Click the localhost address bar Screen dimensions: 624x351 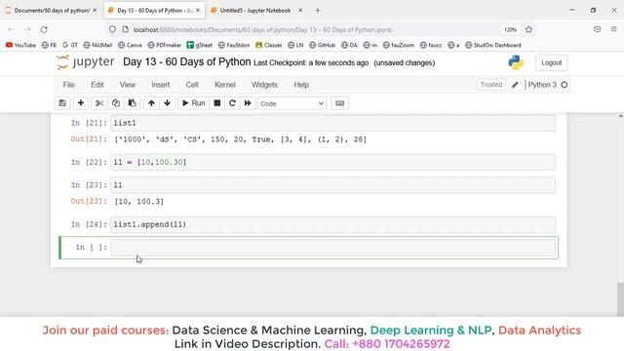(x=262, y=30)
